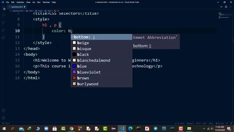Click the </style> closing tag line
This screenshot has height=132, width=234.
click(42, 43)
